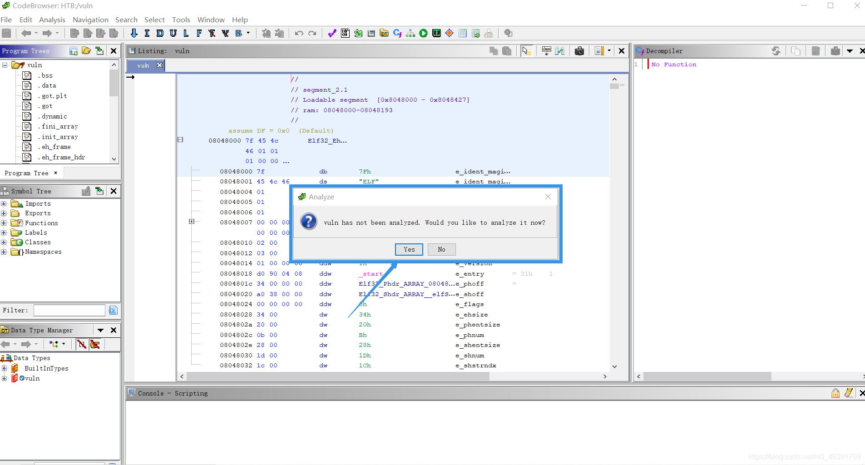The image size is (865, 465).
Task: Select .eh_frame_hdr in Program Trees
Action: (61, 157)
